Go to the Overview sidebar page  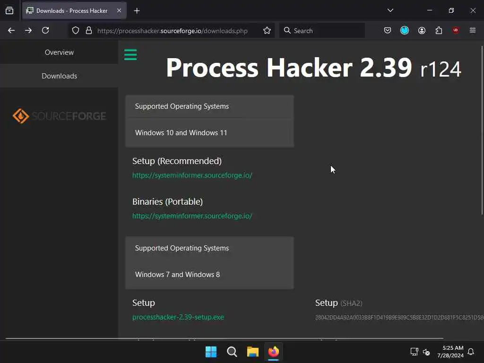pyautogui.click(x=59, y=52)
